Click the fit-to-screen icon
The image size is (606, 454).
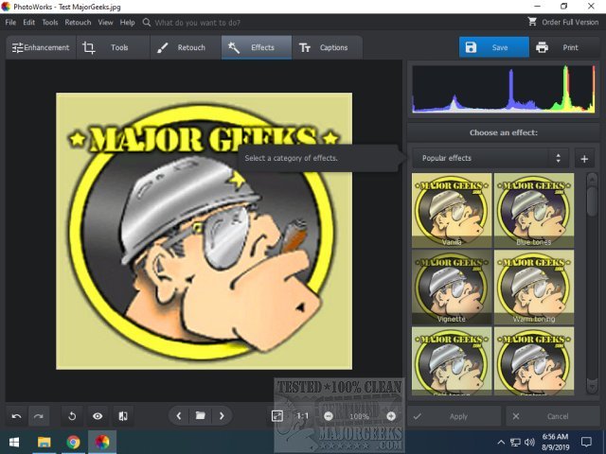click(x=276, y=415)
